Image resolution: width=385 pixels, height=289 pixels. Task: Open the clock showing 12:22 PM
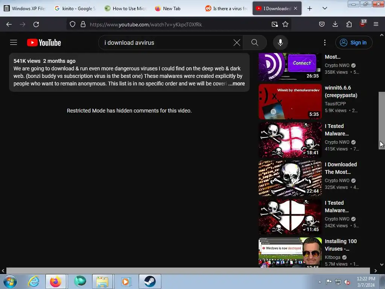366,281
